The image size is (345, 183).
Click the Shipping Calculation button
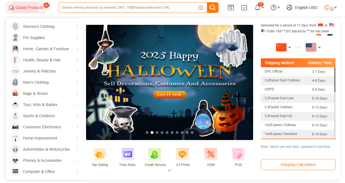(x=298, y=165)
